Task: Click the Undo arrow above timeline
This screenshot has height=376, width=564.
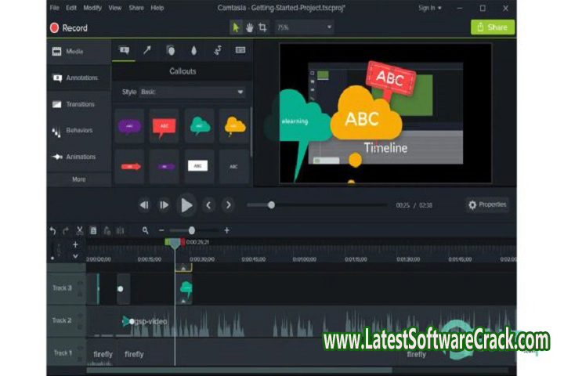Action: [52, 230]
